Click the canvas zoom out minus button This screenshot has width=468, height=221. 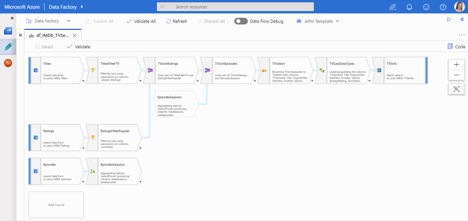[x=457, y=75]
